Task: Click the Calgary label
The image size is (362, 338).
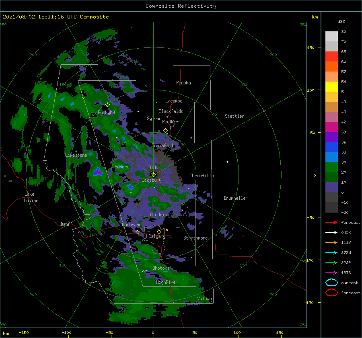Action: coord(157,236)
